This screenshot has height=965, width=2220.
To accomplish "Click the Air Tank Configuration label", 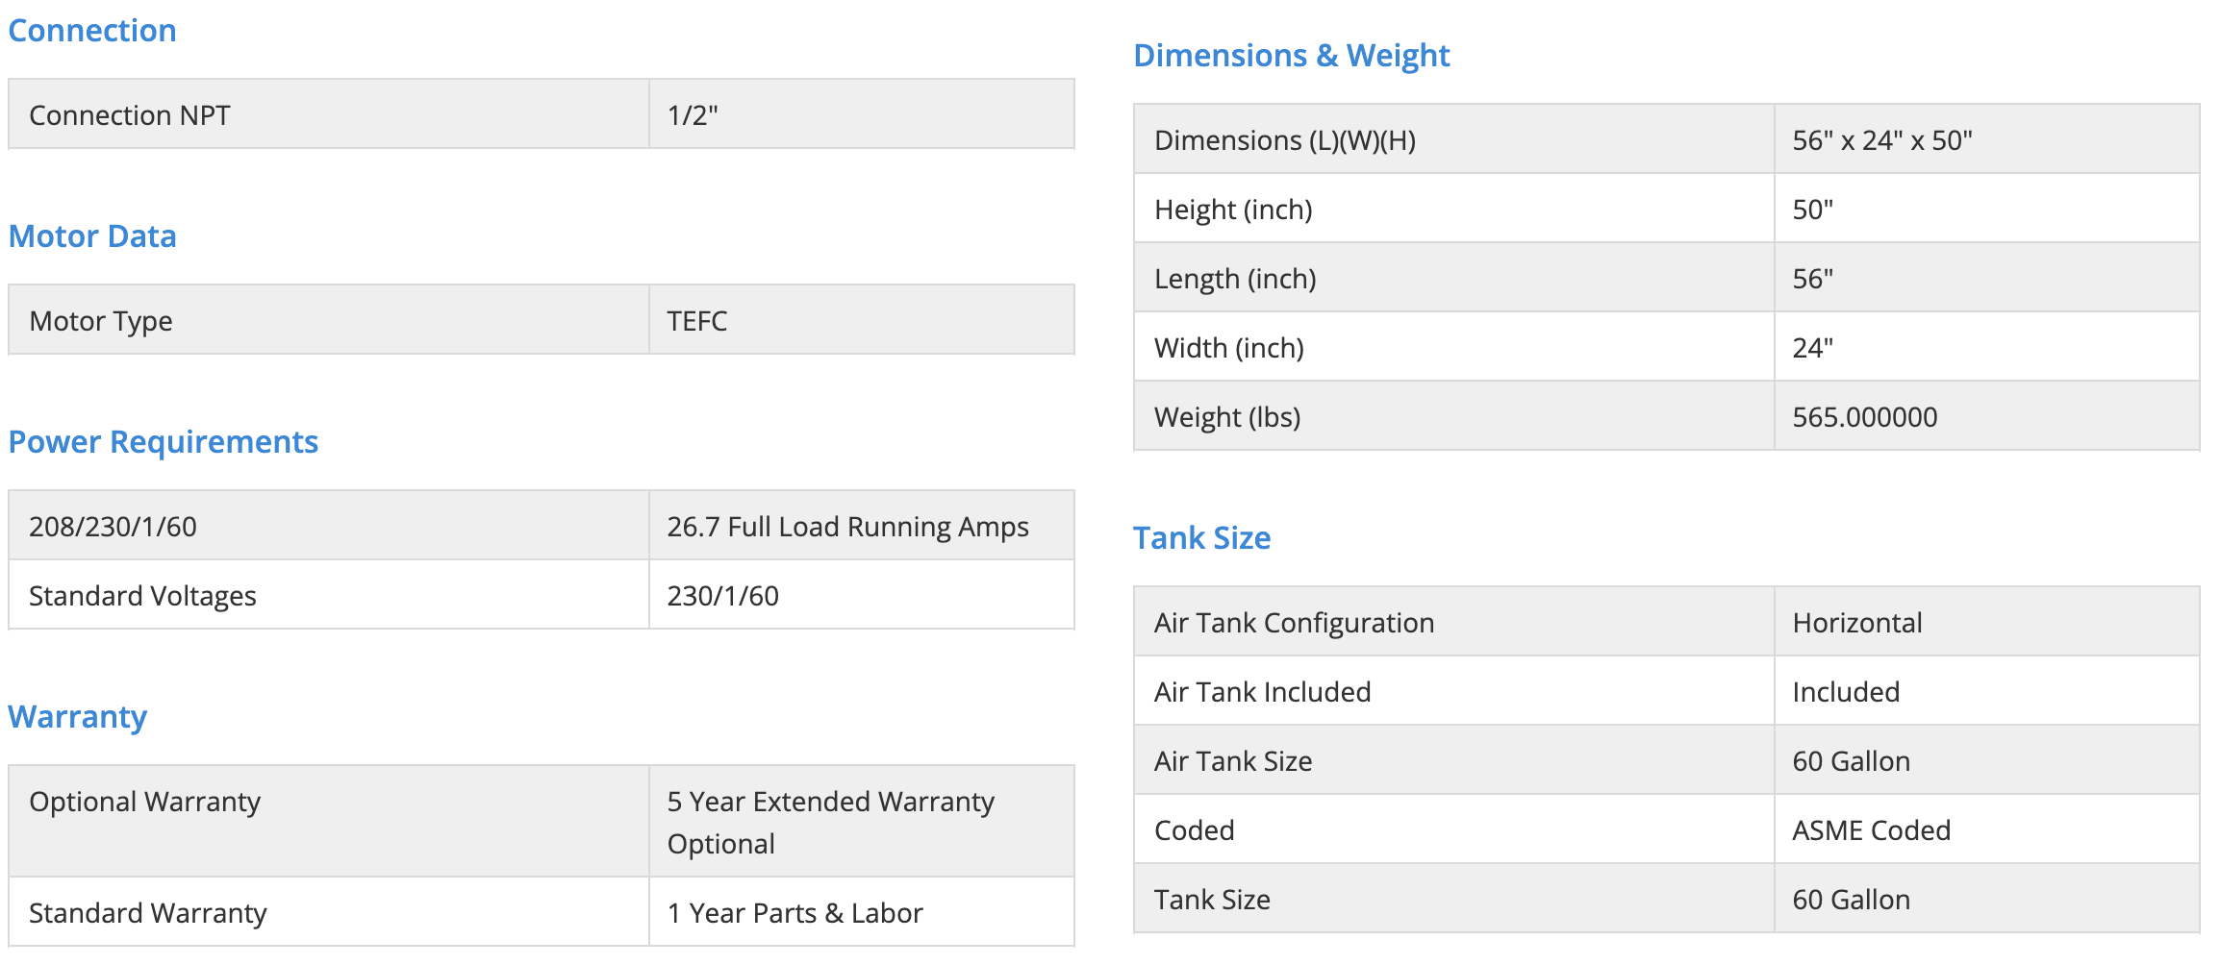I will click(1294, 623).
